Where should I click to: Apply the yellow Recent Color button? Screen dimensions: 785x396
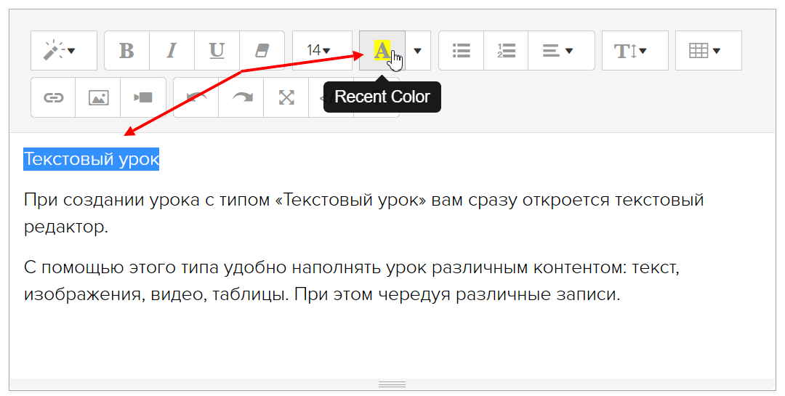coord(382,51)
